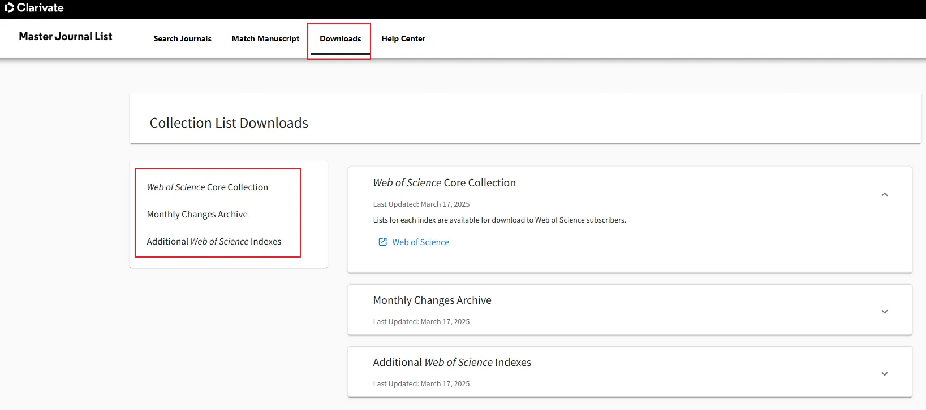Open the Master Journal List home title
Screen dimensions: 926x410
66,37
